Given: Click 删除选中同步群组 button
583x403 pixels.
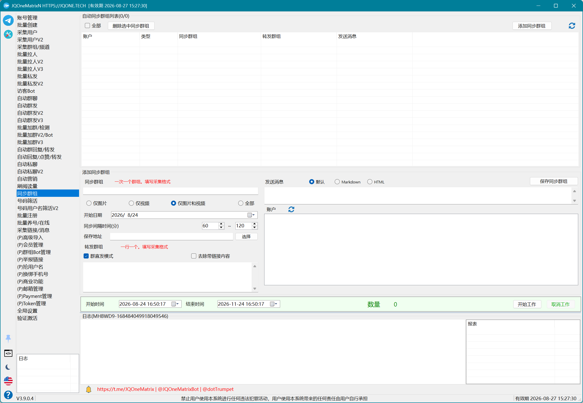Looking at the screenshot, I should tap(131, 26).
